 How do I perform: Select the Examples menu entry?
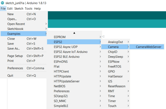click(23, 34)
